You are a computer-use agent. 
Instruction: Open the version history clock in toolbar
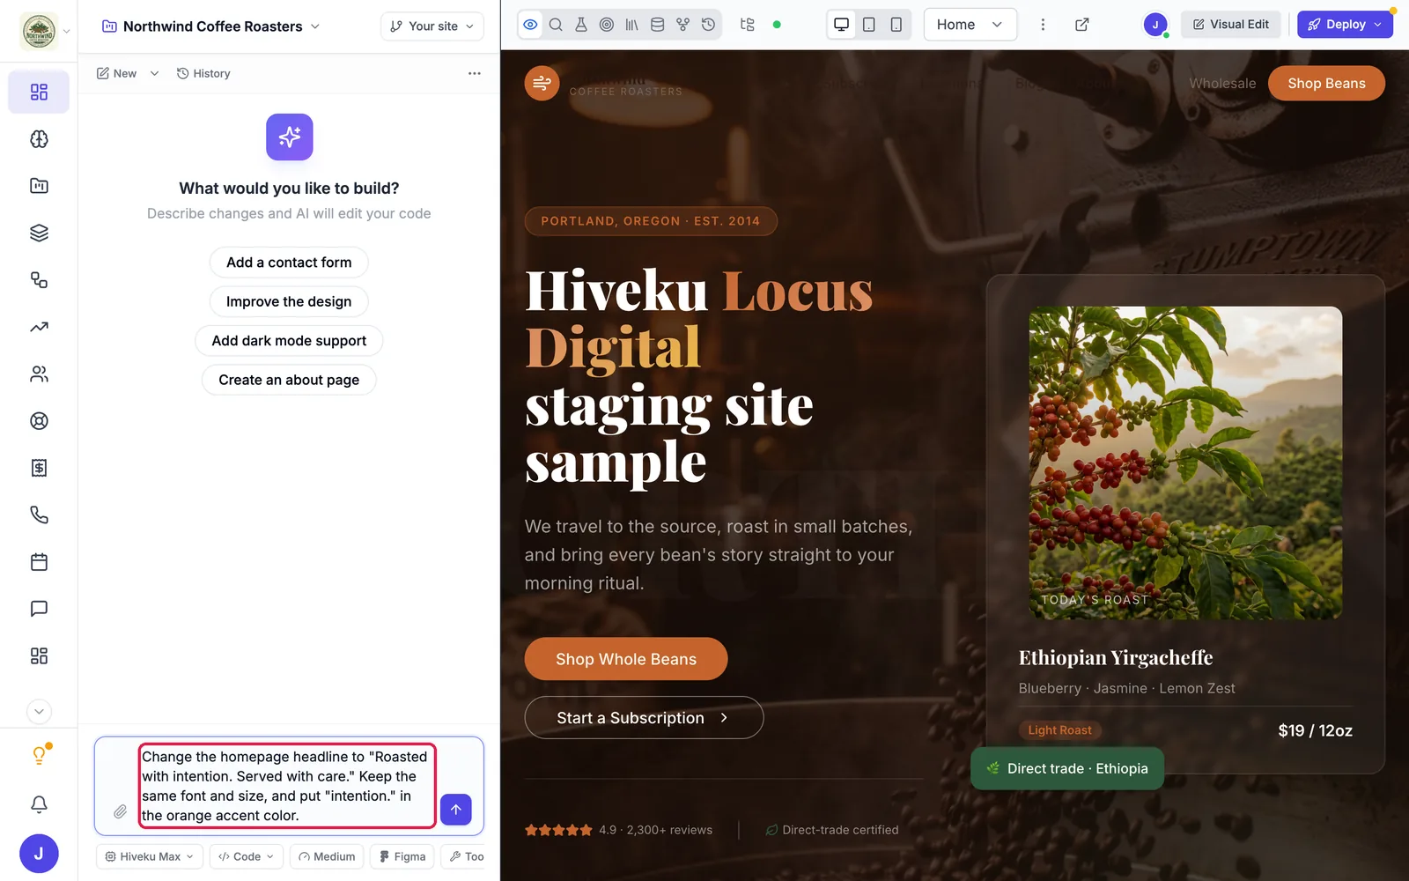709,25
